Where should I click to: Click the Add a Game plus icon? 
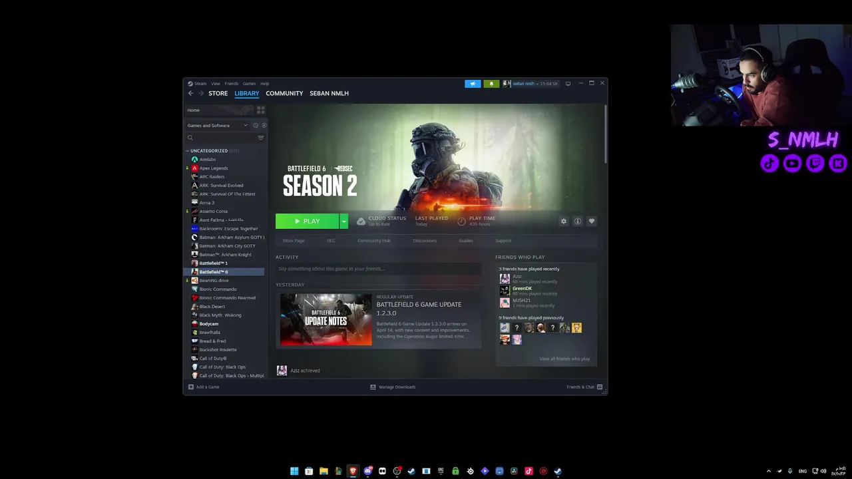(191, 387)
